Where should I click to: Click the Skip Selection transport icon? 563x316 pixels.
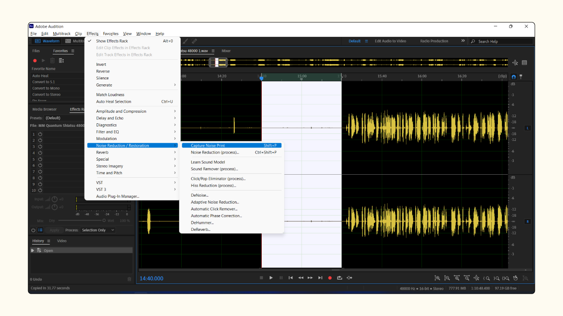349,278
